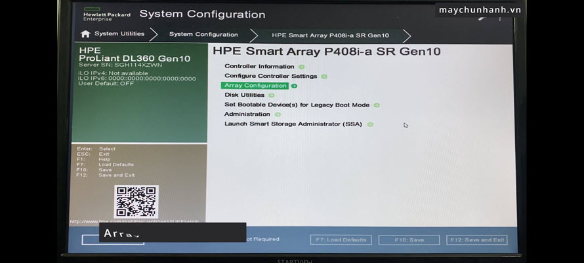Click the HPE Smart Array P408i-a breadcrumb
Viewport: 584px width, 263px height.
[x=330, y=36]
